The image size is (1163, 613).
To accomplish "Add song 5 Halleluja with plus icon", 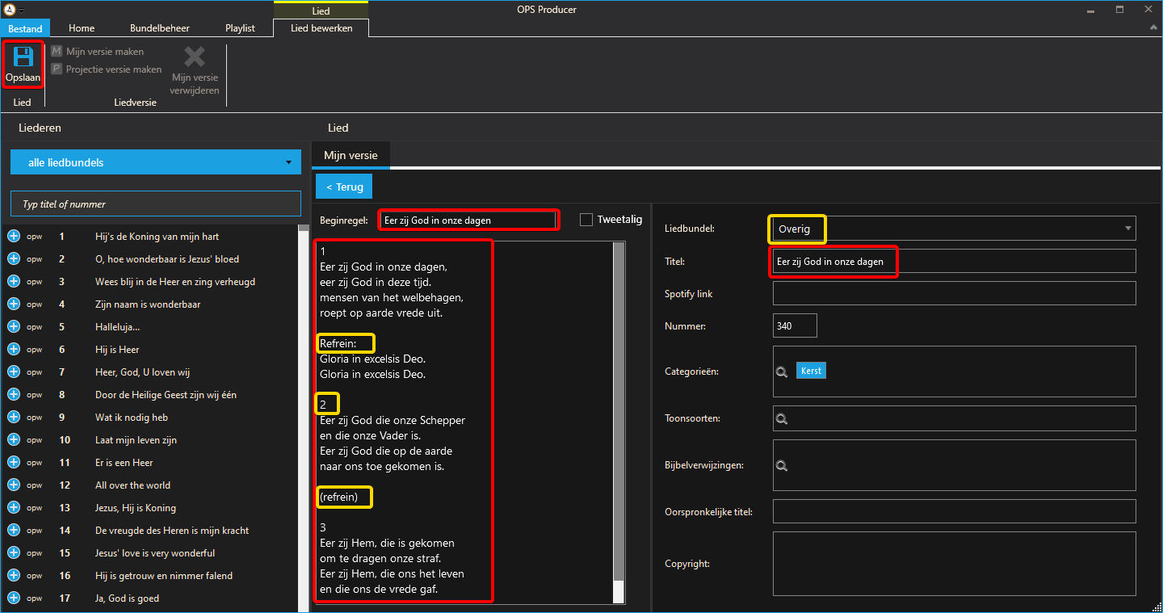I will [x=14, y=327].
